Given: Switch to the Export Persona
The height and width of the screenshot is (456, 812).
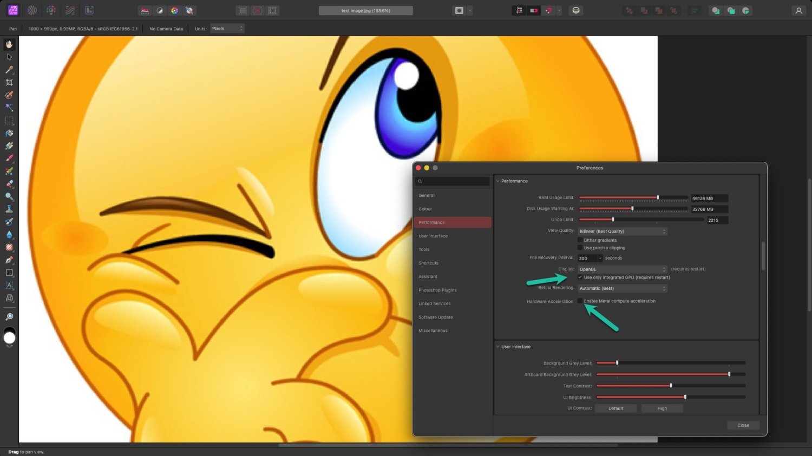Looking at the screenshot, I should pyautogui.click(x=89, y=10).
